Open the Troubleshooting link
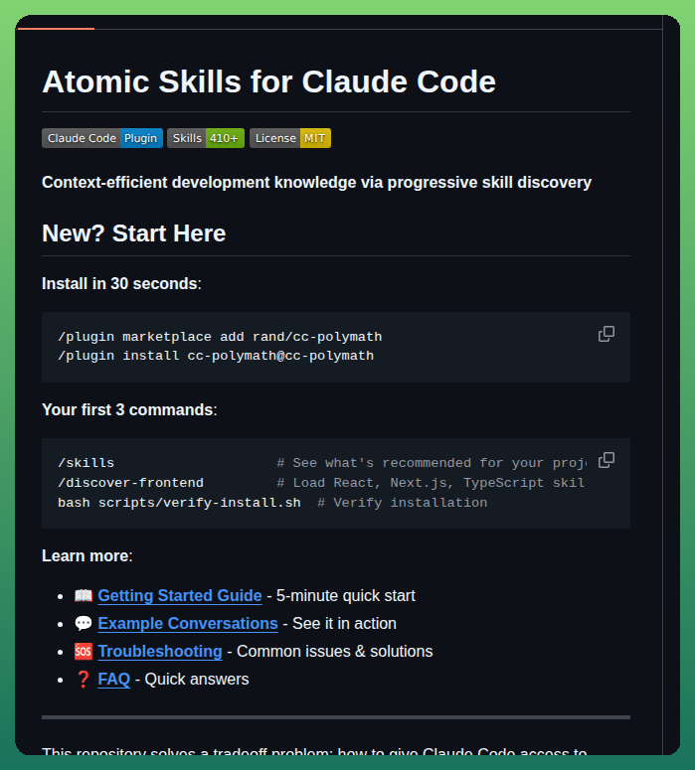695x770 pixels. (160, 652)
